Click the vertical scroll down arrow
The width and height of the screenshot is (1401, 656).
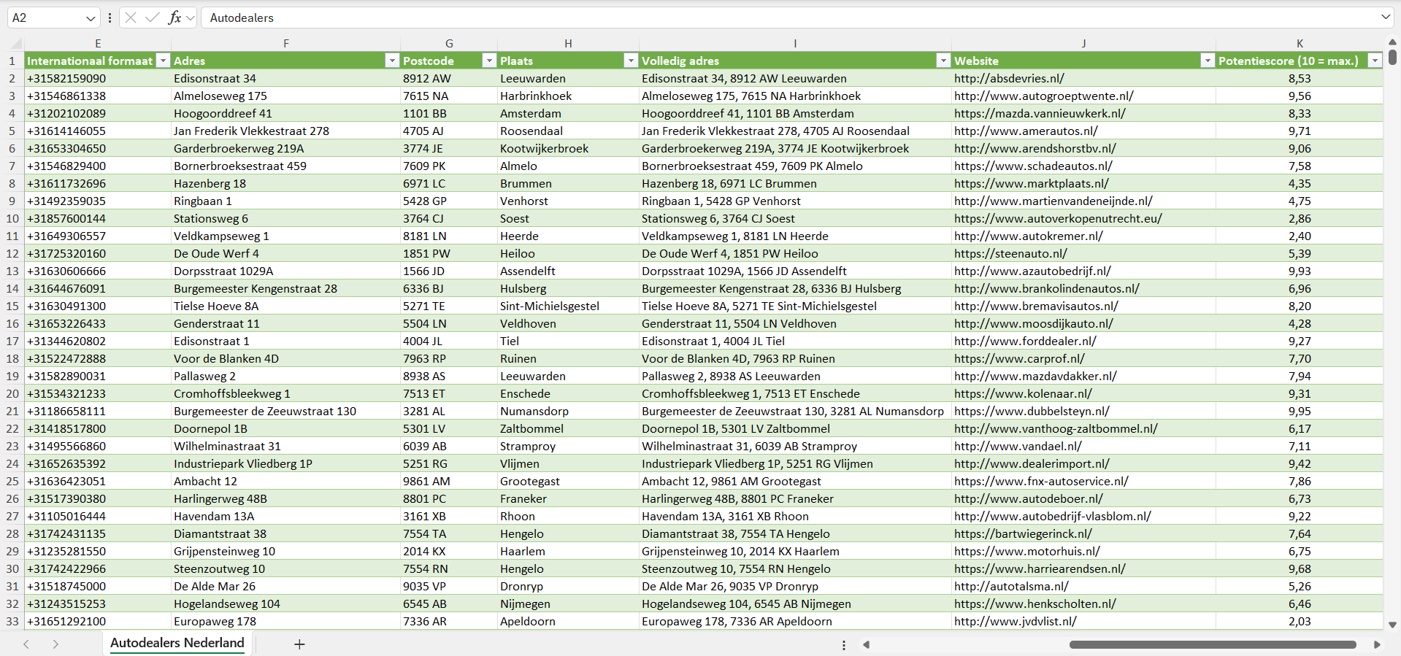[1392, 625]
